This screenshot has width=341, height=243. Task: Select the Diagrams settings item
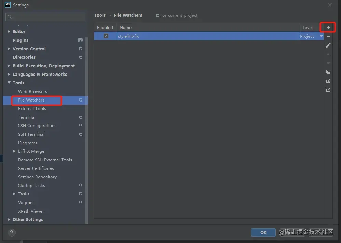[28, 143]
